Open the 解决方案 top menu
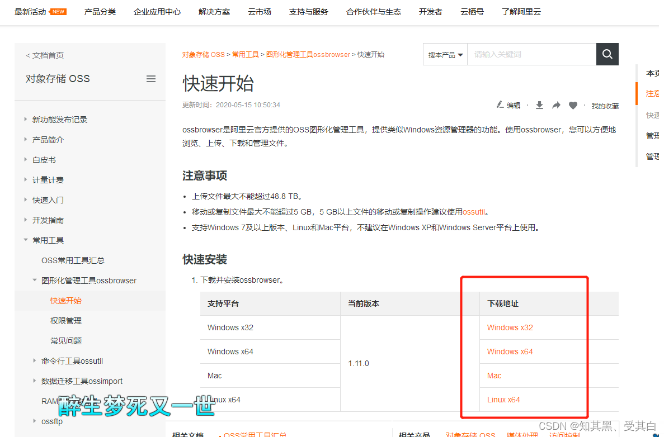This screenshot has height=437, width=664. [214, 12]
